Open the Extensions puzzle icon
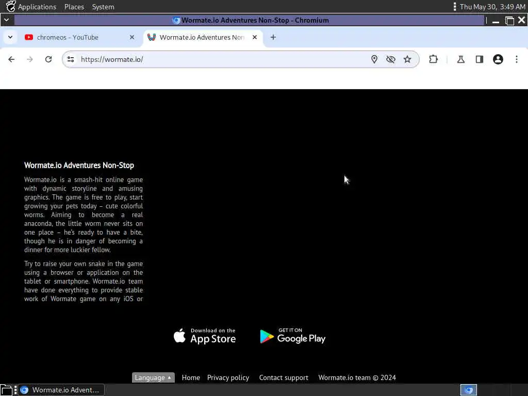 (433, 59)
